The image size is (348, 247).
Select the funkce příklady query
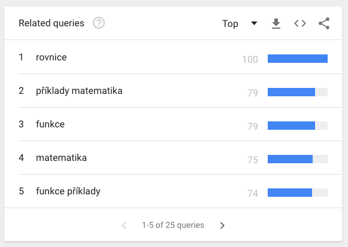[x=68, y=191]
